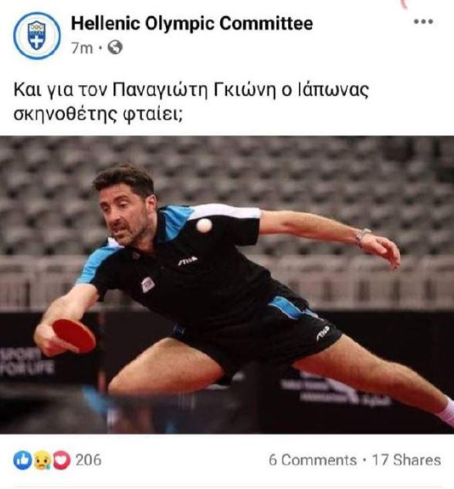
Task: Click the player's wristwatch in the photo
Action: coord(362,236)
